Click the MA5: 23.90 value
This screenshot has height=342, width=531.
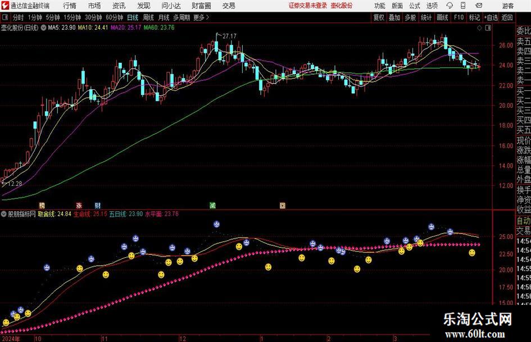coord(62,28)
